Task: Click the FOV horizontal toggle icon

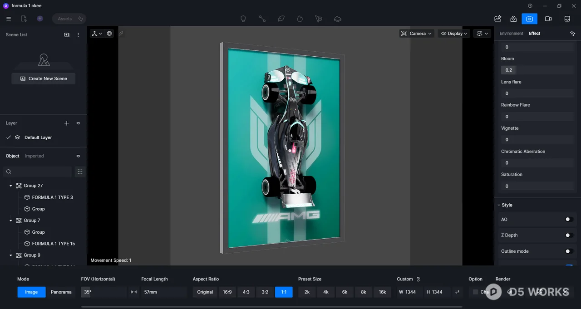Action: tap(133, 292)
